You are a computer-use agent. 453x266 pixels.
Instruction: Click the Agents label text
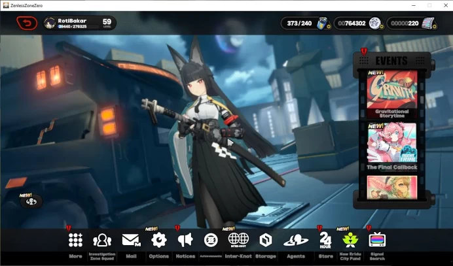[296, 256]
